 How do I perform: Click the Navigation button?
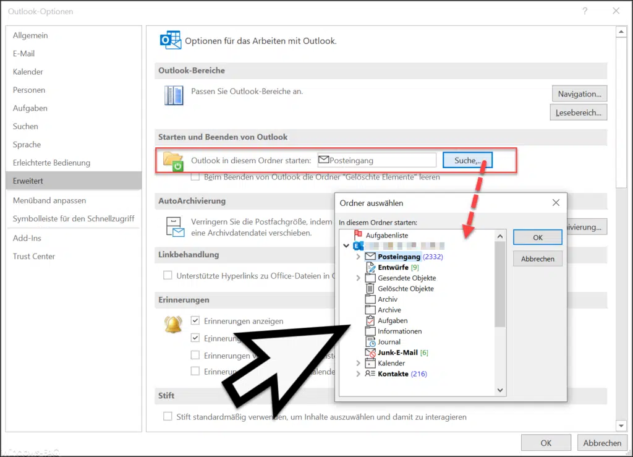coord(579,93)
